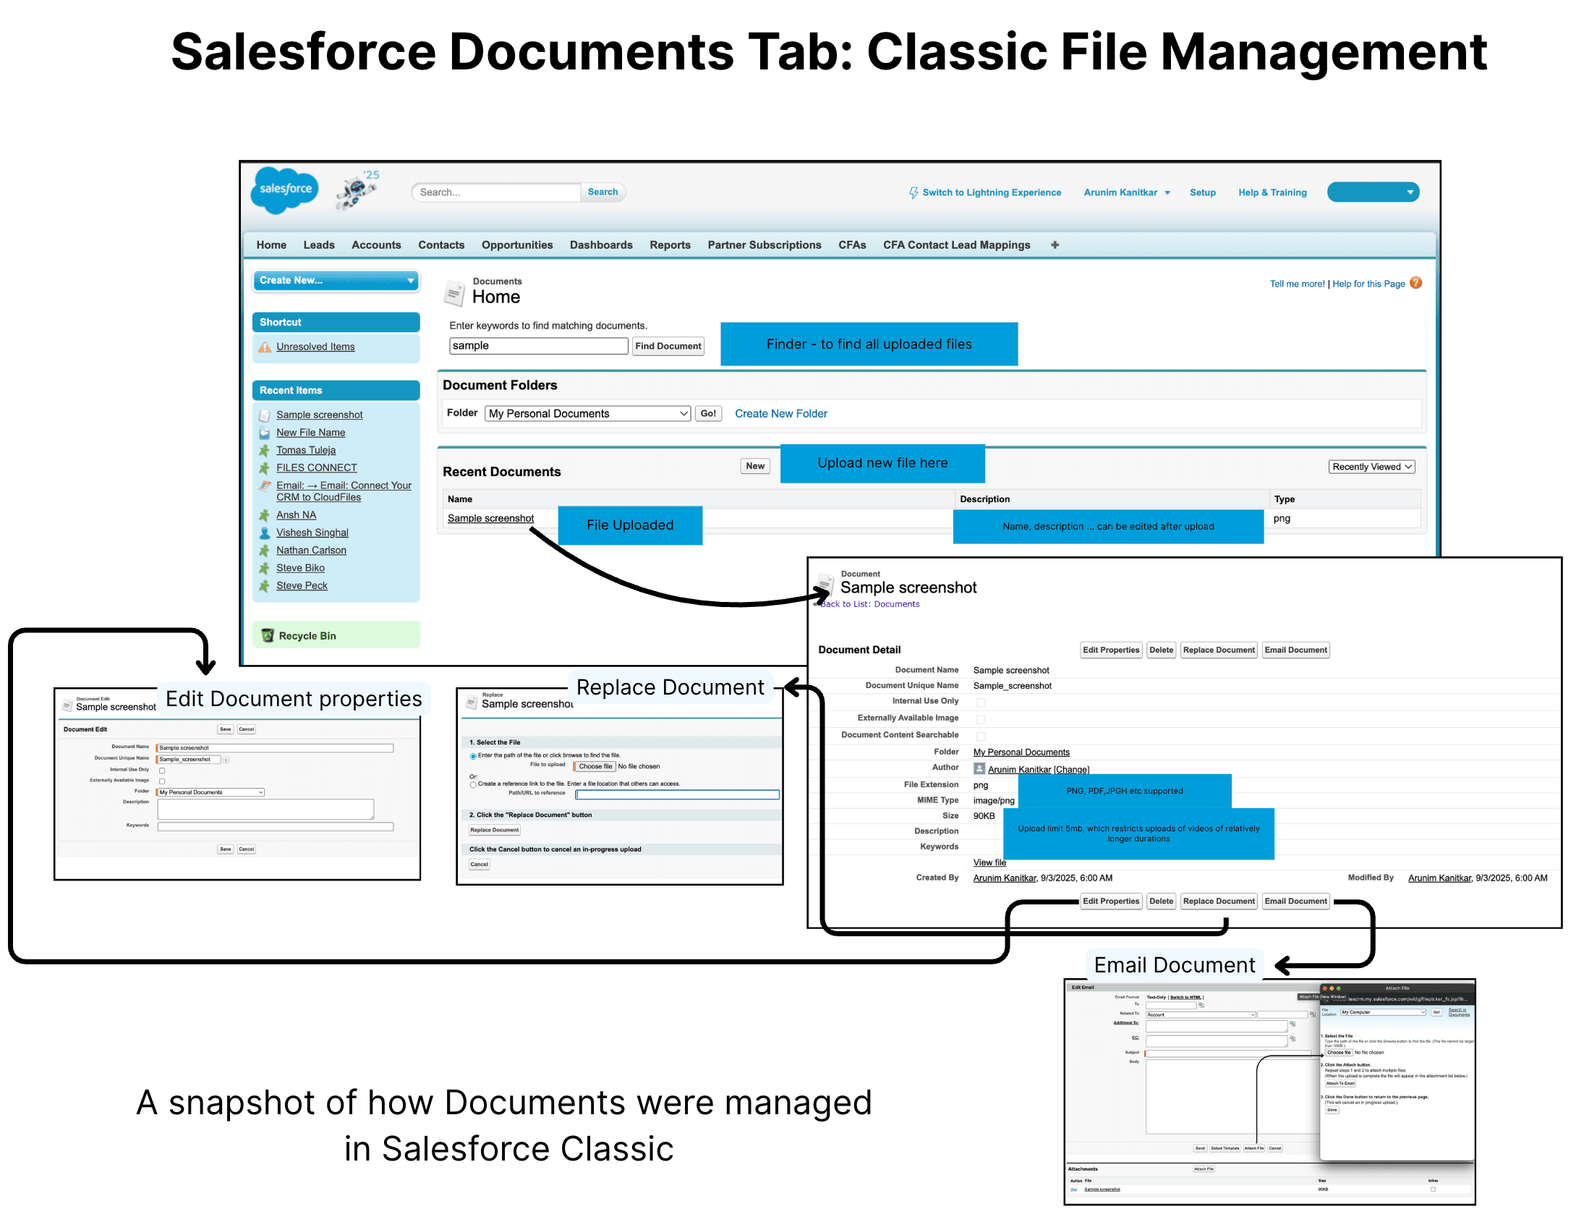Click the top Search text field
The height and width of the screenshot is (1230, 1584).
496,192
